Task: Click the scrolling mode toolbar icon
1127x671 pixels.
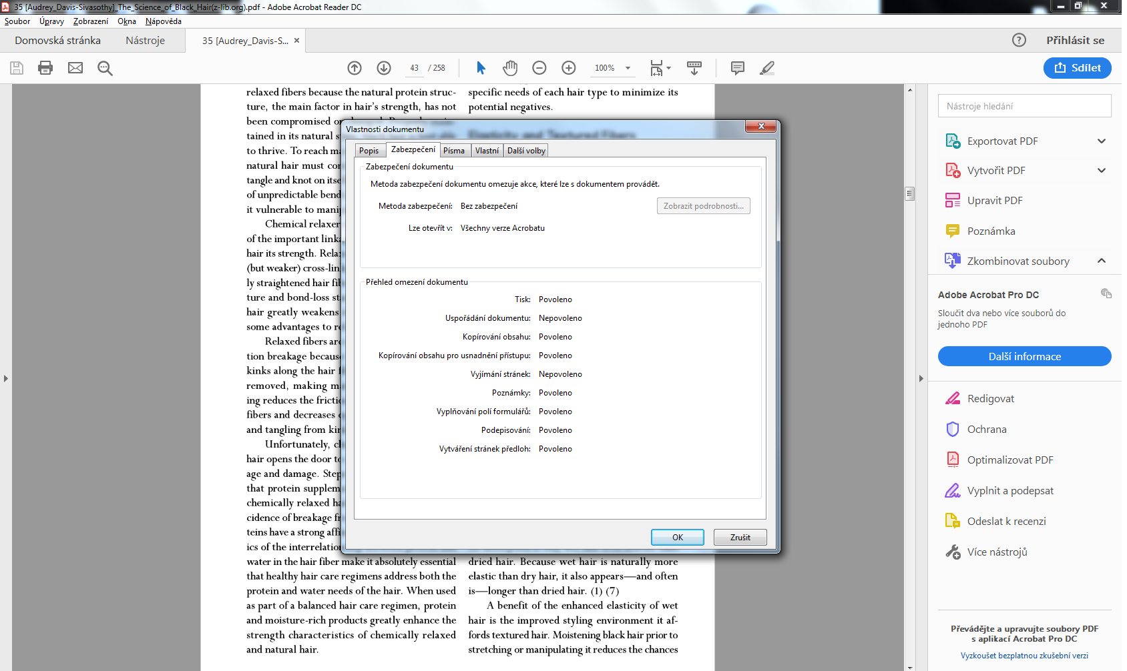Action: 694,68
